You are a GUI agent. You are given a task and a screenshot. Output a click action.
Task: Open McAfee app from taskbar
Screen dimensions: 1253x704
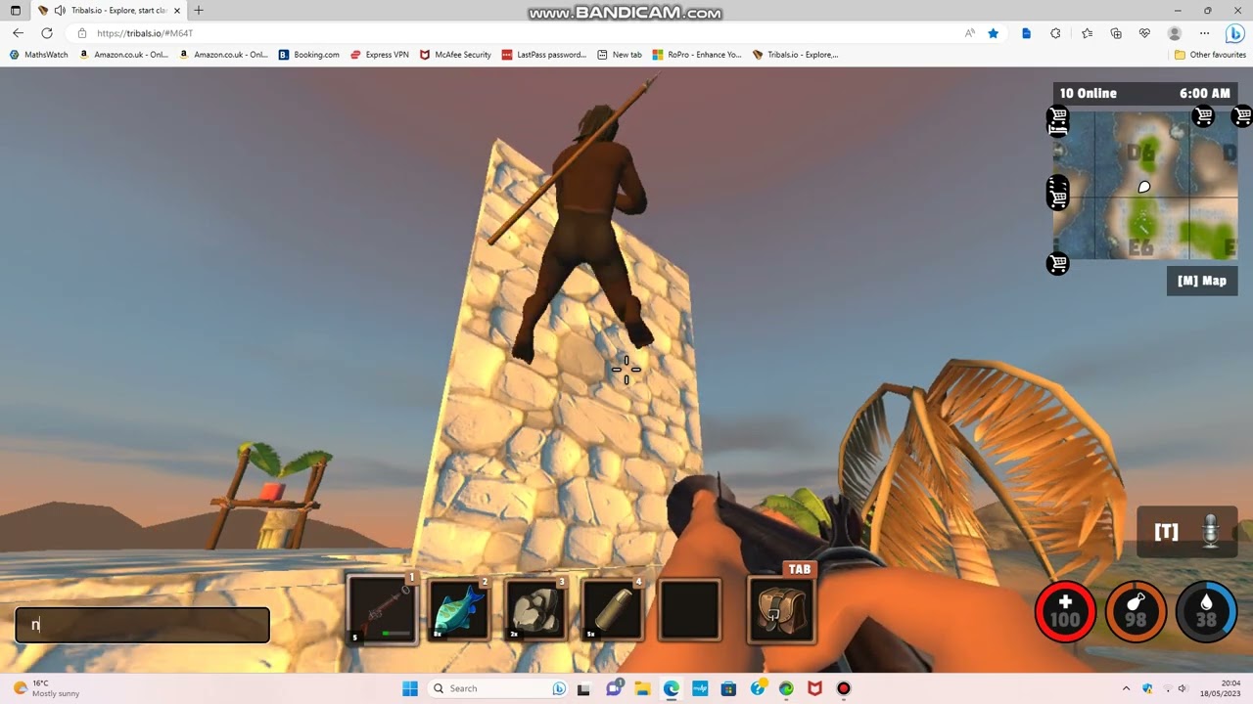tap(814, 688)
